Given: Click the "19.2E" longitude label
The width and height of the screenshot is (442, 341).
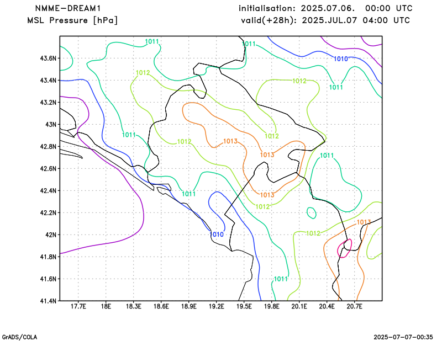Looking at the screenshot, I should click(216, 306).
